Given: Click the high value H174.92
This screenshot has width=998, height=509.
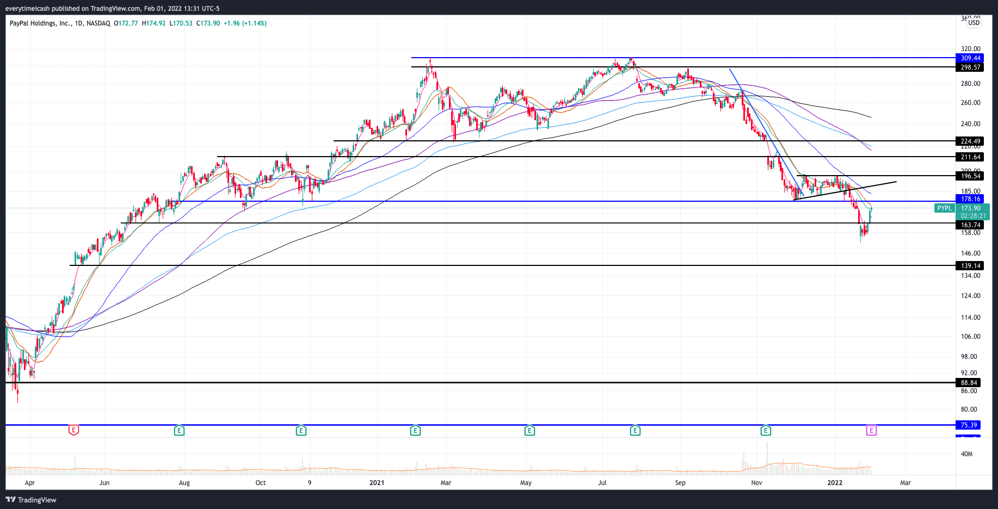Looking at the screenshot, I should click(153, 23).
